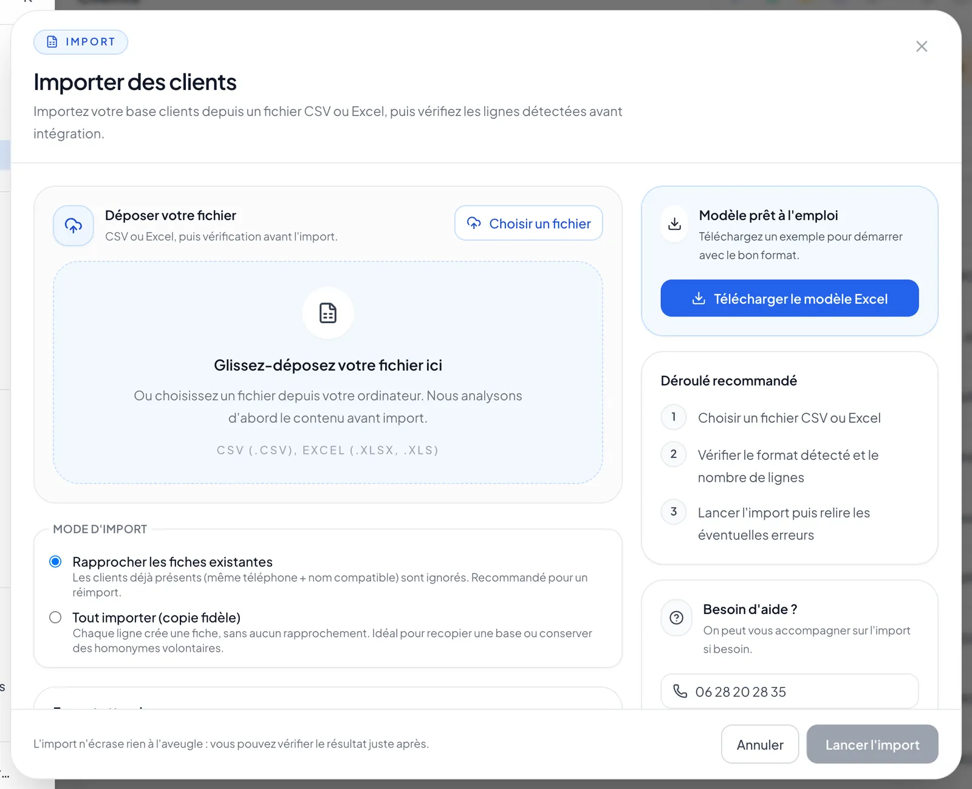This screenshot has width=972, height=789.
Task: Click step 1 number badge in Déroulé recommandé
Action: (x=674, y=417)
